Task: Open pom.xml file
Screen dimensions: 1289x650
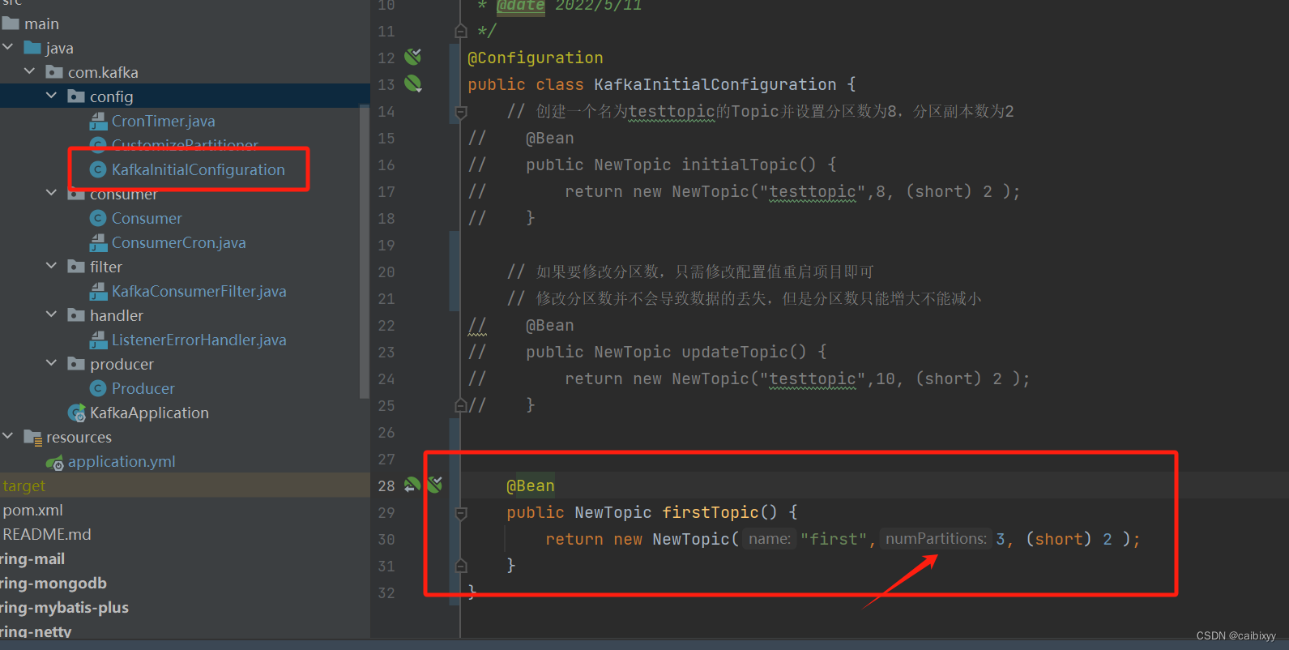Action: click(32, 510)
